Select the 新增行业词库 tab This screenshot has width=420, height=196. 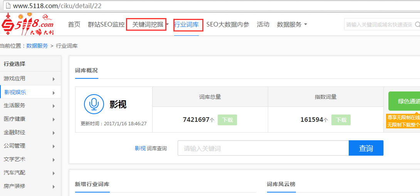pyautogui.click(x=92, y=184)
